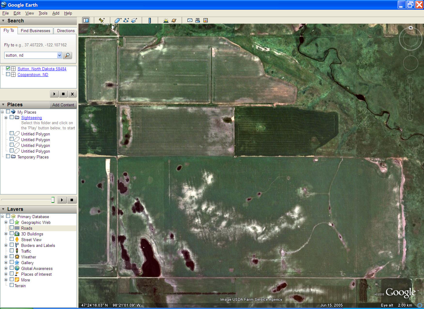Click the Geographic Web star icon
Image resolution: width=424 pixels, height=309 pixels.
tap(17, 222)
